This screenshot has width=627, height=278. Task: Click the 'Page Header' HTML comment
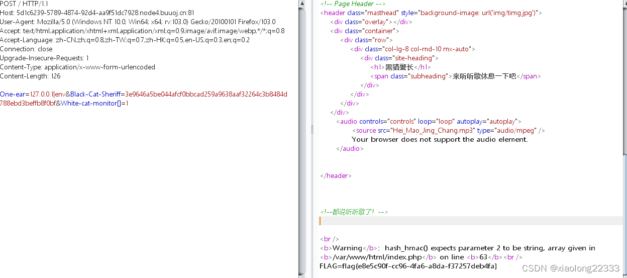tap(353, 4)
